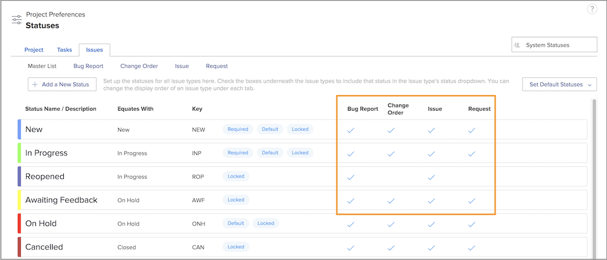Open the Bug Report sub-tab
Viewport: 607px width, 260px height.
point(88,66)
